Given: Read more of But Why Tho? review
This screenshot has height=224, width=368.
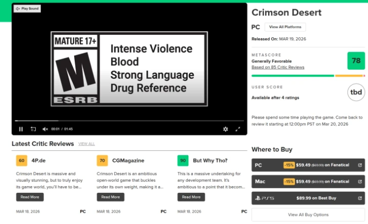Looking at the screenshot, I should coord(191,197).
